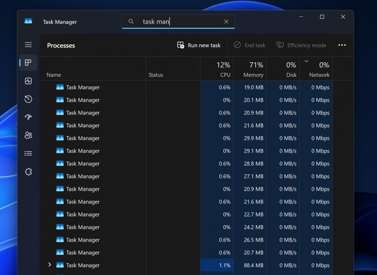Click the process icon in the 29.9 MB row

[60, 138]
